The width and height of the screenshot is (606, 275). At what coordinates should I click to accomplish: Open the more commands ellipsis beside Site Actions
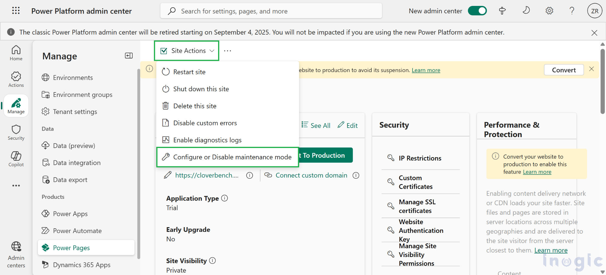pos(228,51)
